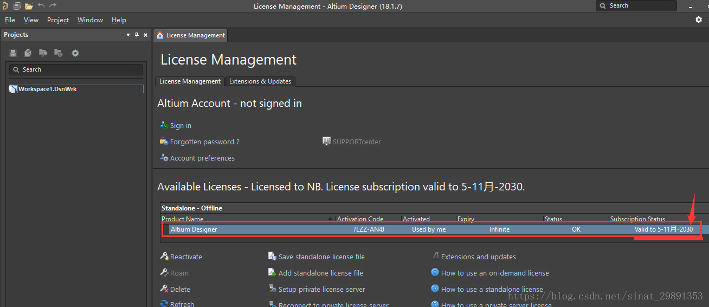Switch to Extensions & Updates tab
Image resolution: width=709 pixels, height=307 pixels.
tap(260, 81)
